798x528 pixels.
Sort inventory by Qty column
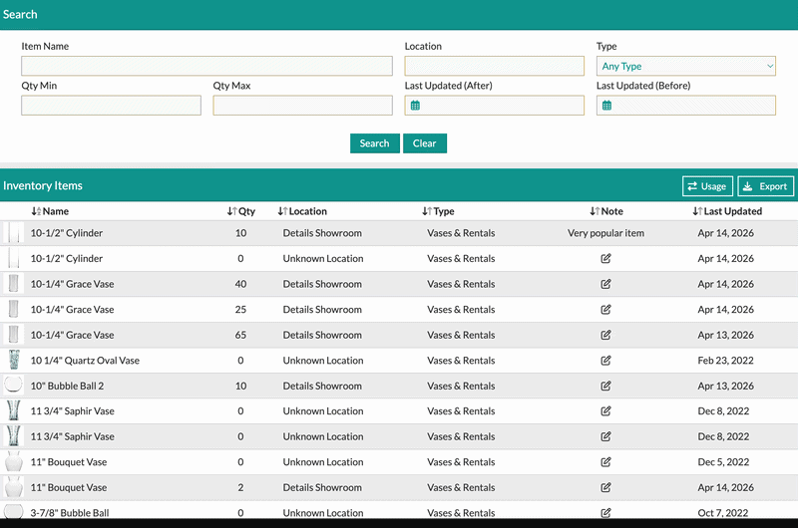240,211
